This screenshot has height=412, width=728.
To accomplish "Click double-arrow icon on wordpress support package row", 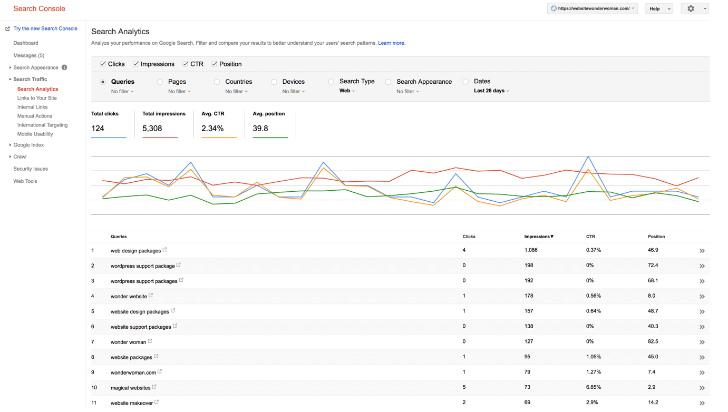I will click(x=702, y=266).
